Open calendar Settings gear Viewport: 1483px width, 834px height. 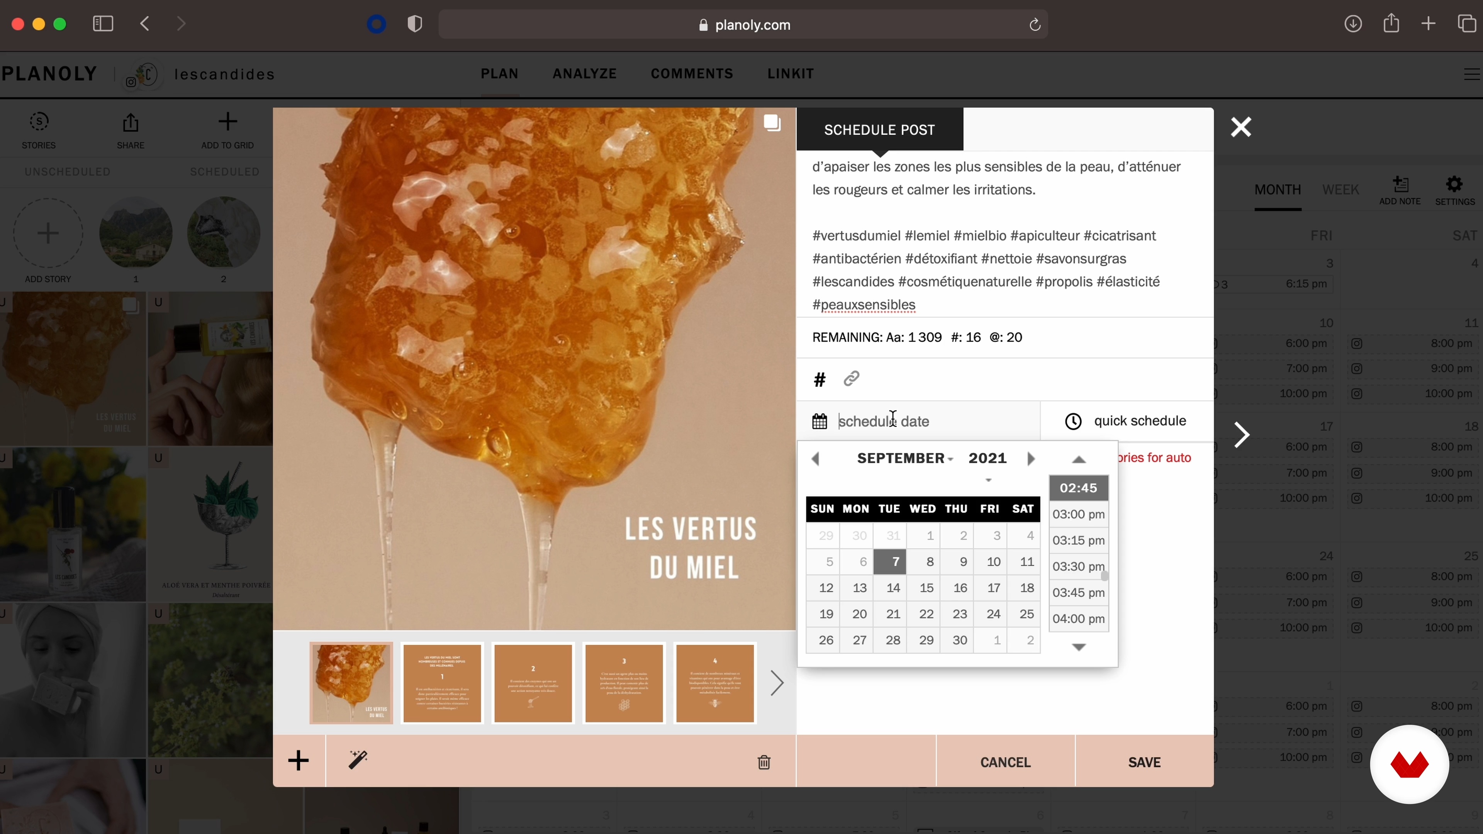click(1454, 185)
